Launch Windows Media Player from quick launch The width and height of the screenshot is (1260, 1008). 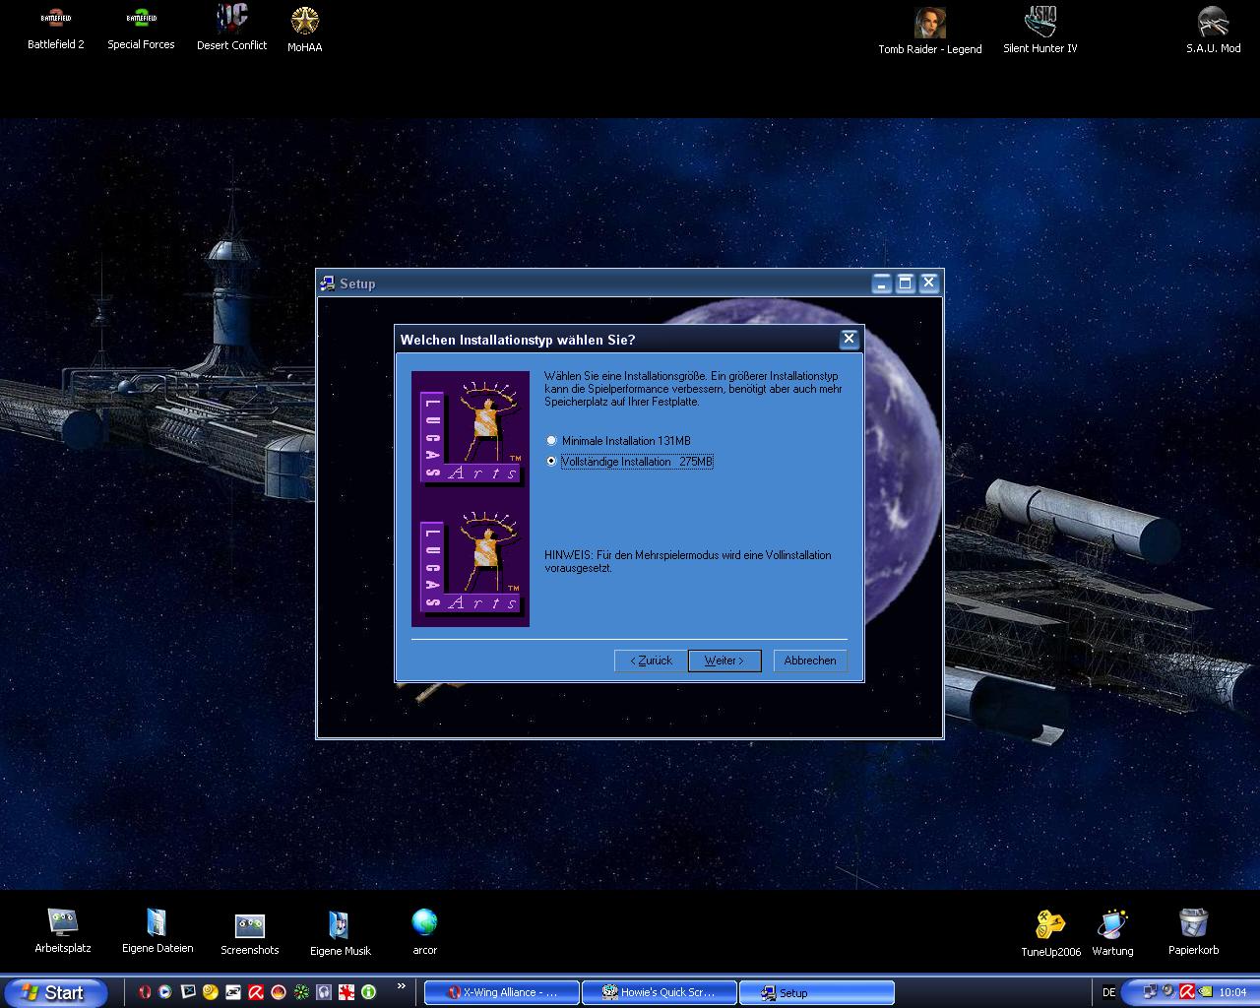click(x=164, y=992)
